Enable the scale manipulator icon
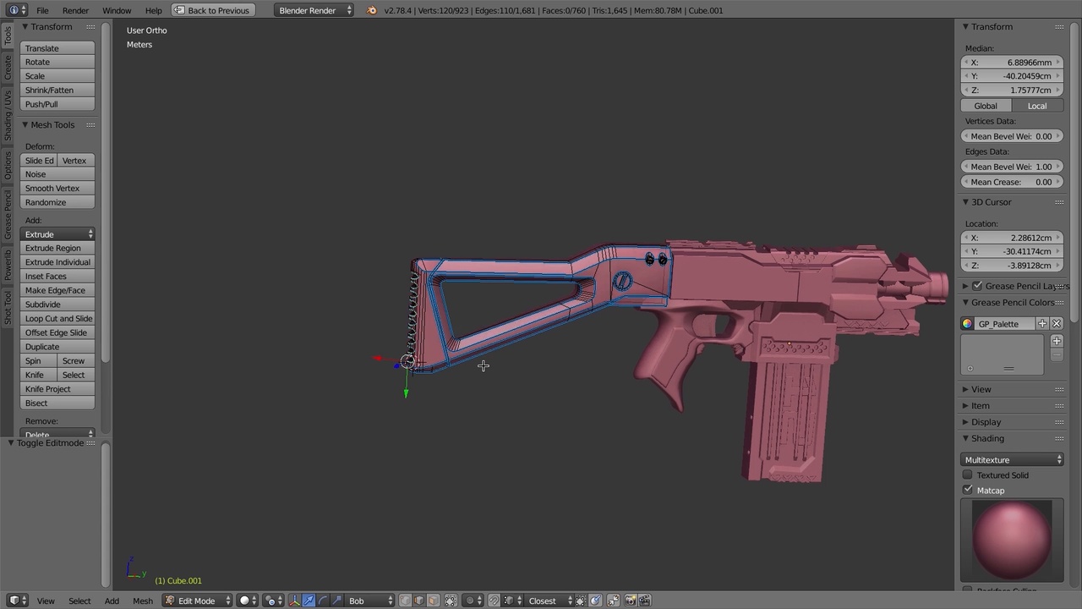This screenshot has height=609, width=1082. click(x=336, y=601)
